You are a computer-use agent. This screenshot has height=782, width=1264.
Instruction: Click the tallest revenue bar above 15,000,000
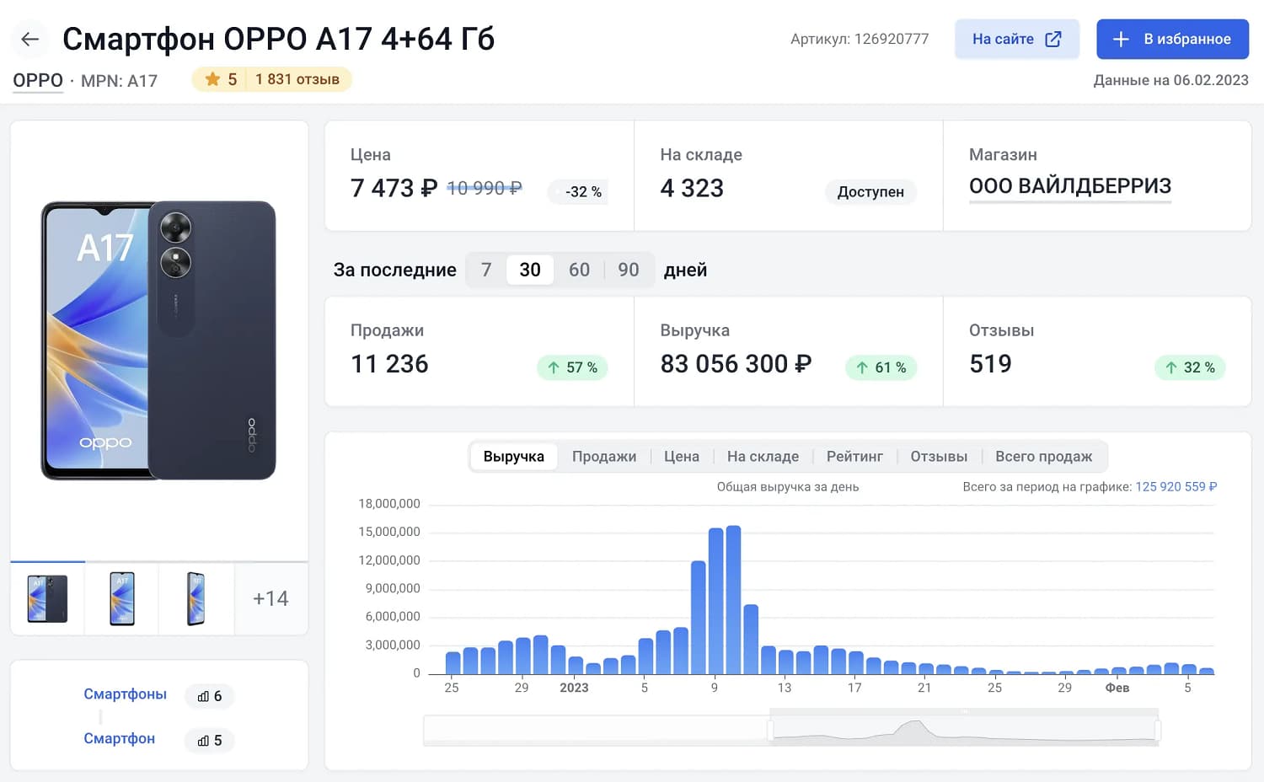(x=733, y=599)
